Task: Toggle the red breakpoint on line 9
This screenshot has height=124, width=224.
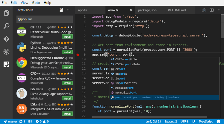Action: (78, 55)
